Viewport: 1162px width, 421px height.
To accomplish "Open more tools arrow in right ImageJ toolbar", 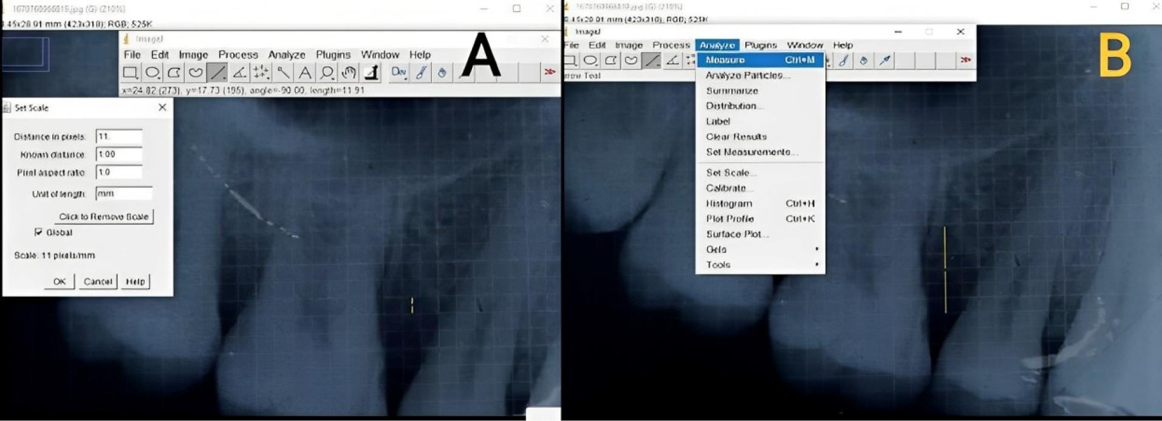I will click(965, 60).
